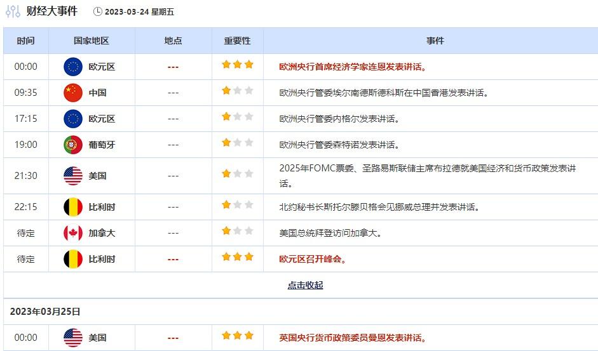Image resolution: width=598 pixels, height=351 pixels.
Task: Open event 欧元区召开峰会
Action: click(x=313, y=259)
